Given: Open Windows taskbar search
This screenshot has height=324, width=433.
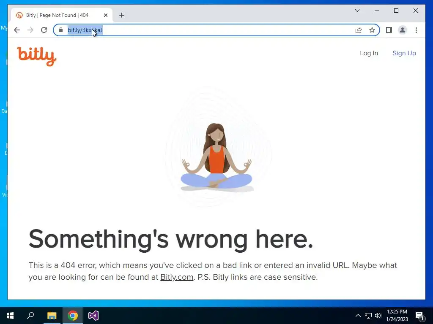Looking at the screenshot, I should click(x=30, y=316).
